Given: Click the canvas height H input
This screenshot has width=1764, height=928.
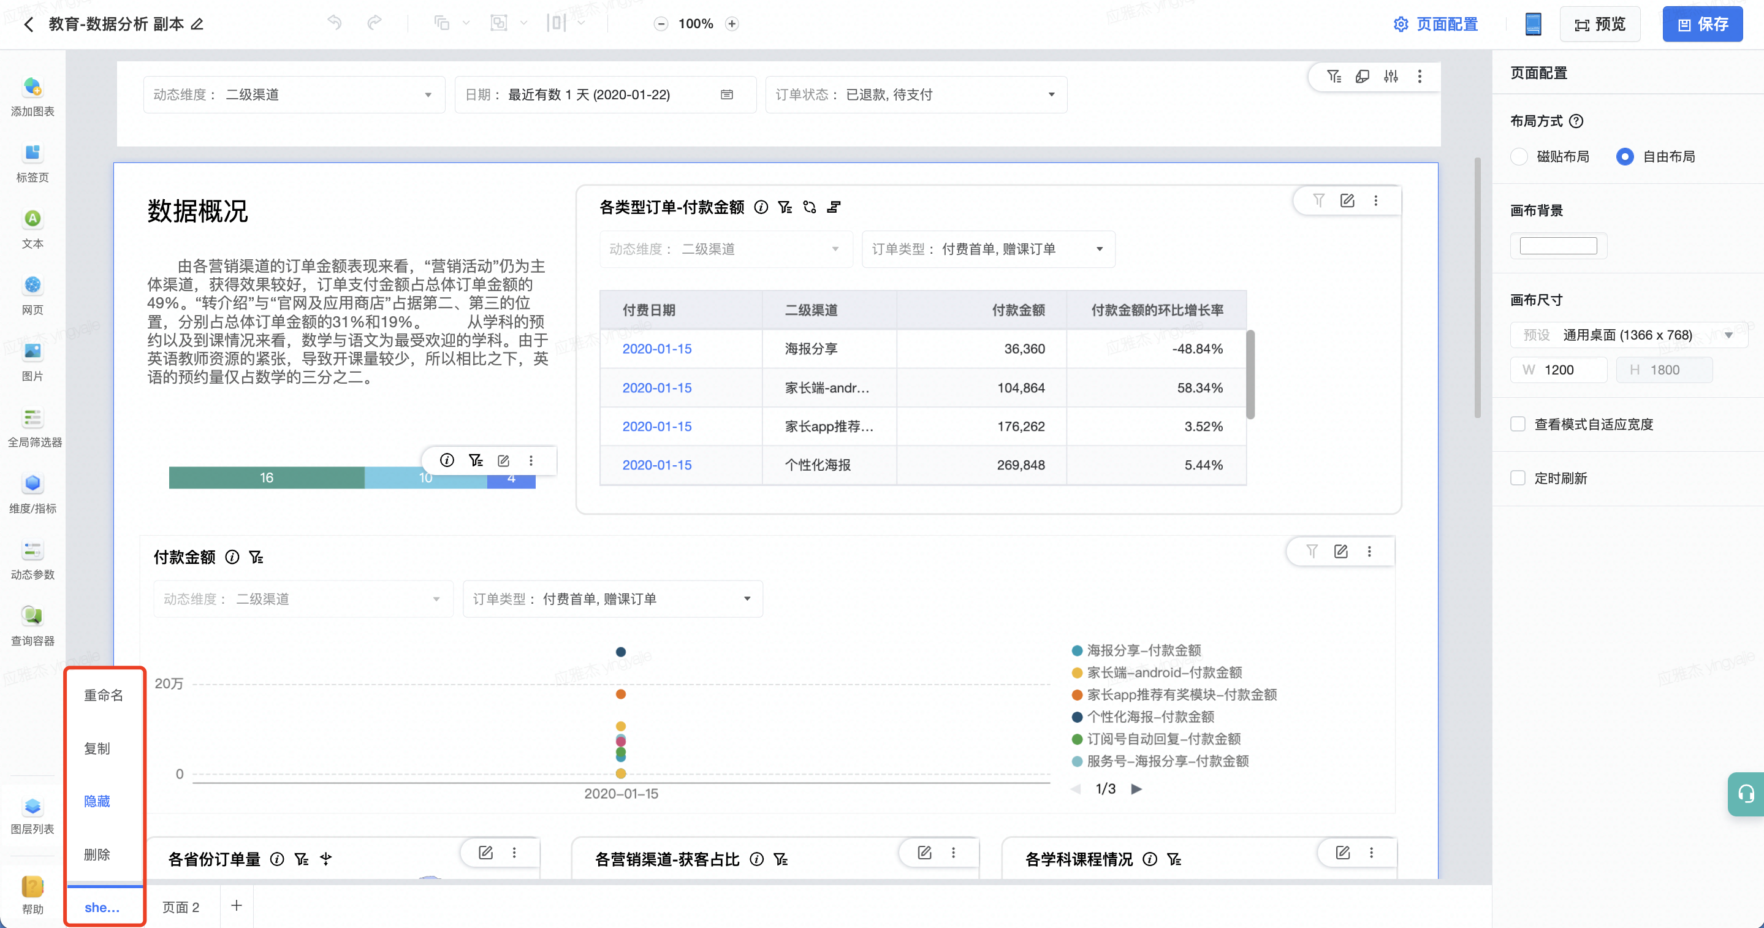Looking at the screenshot, I should pos(1665,370).
